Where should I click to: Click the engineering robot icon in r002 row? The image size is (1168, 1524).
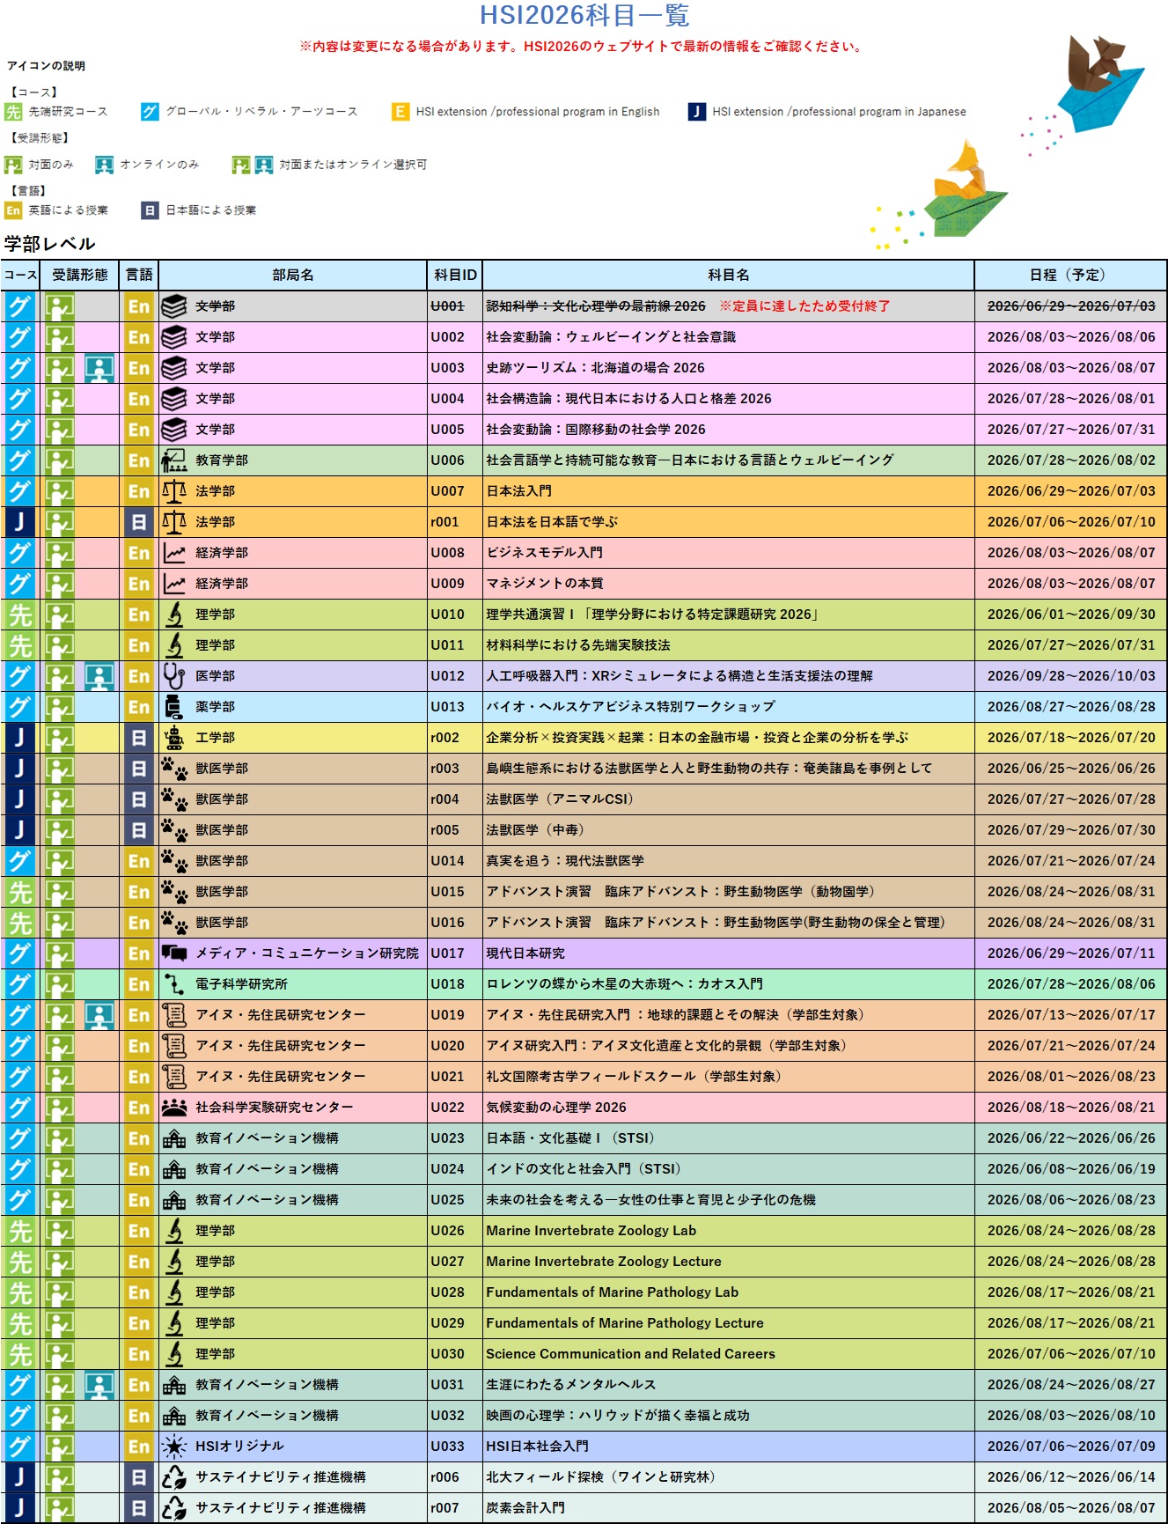point(174,738)
